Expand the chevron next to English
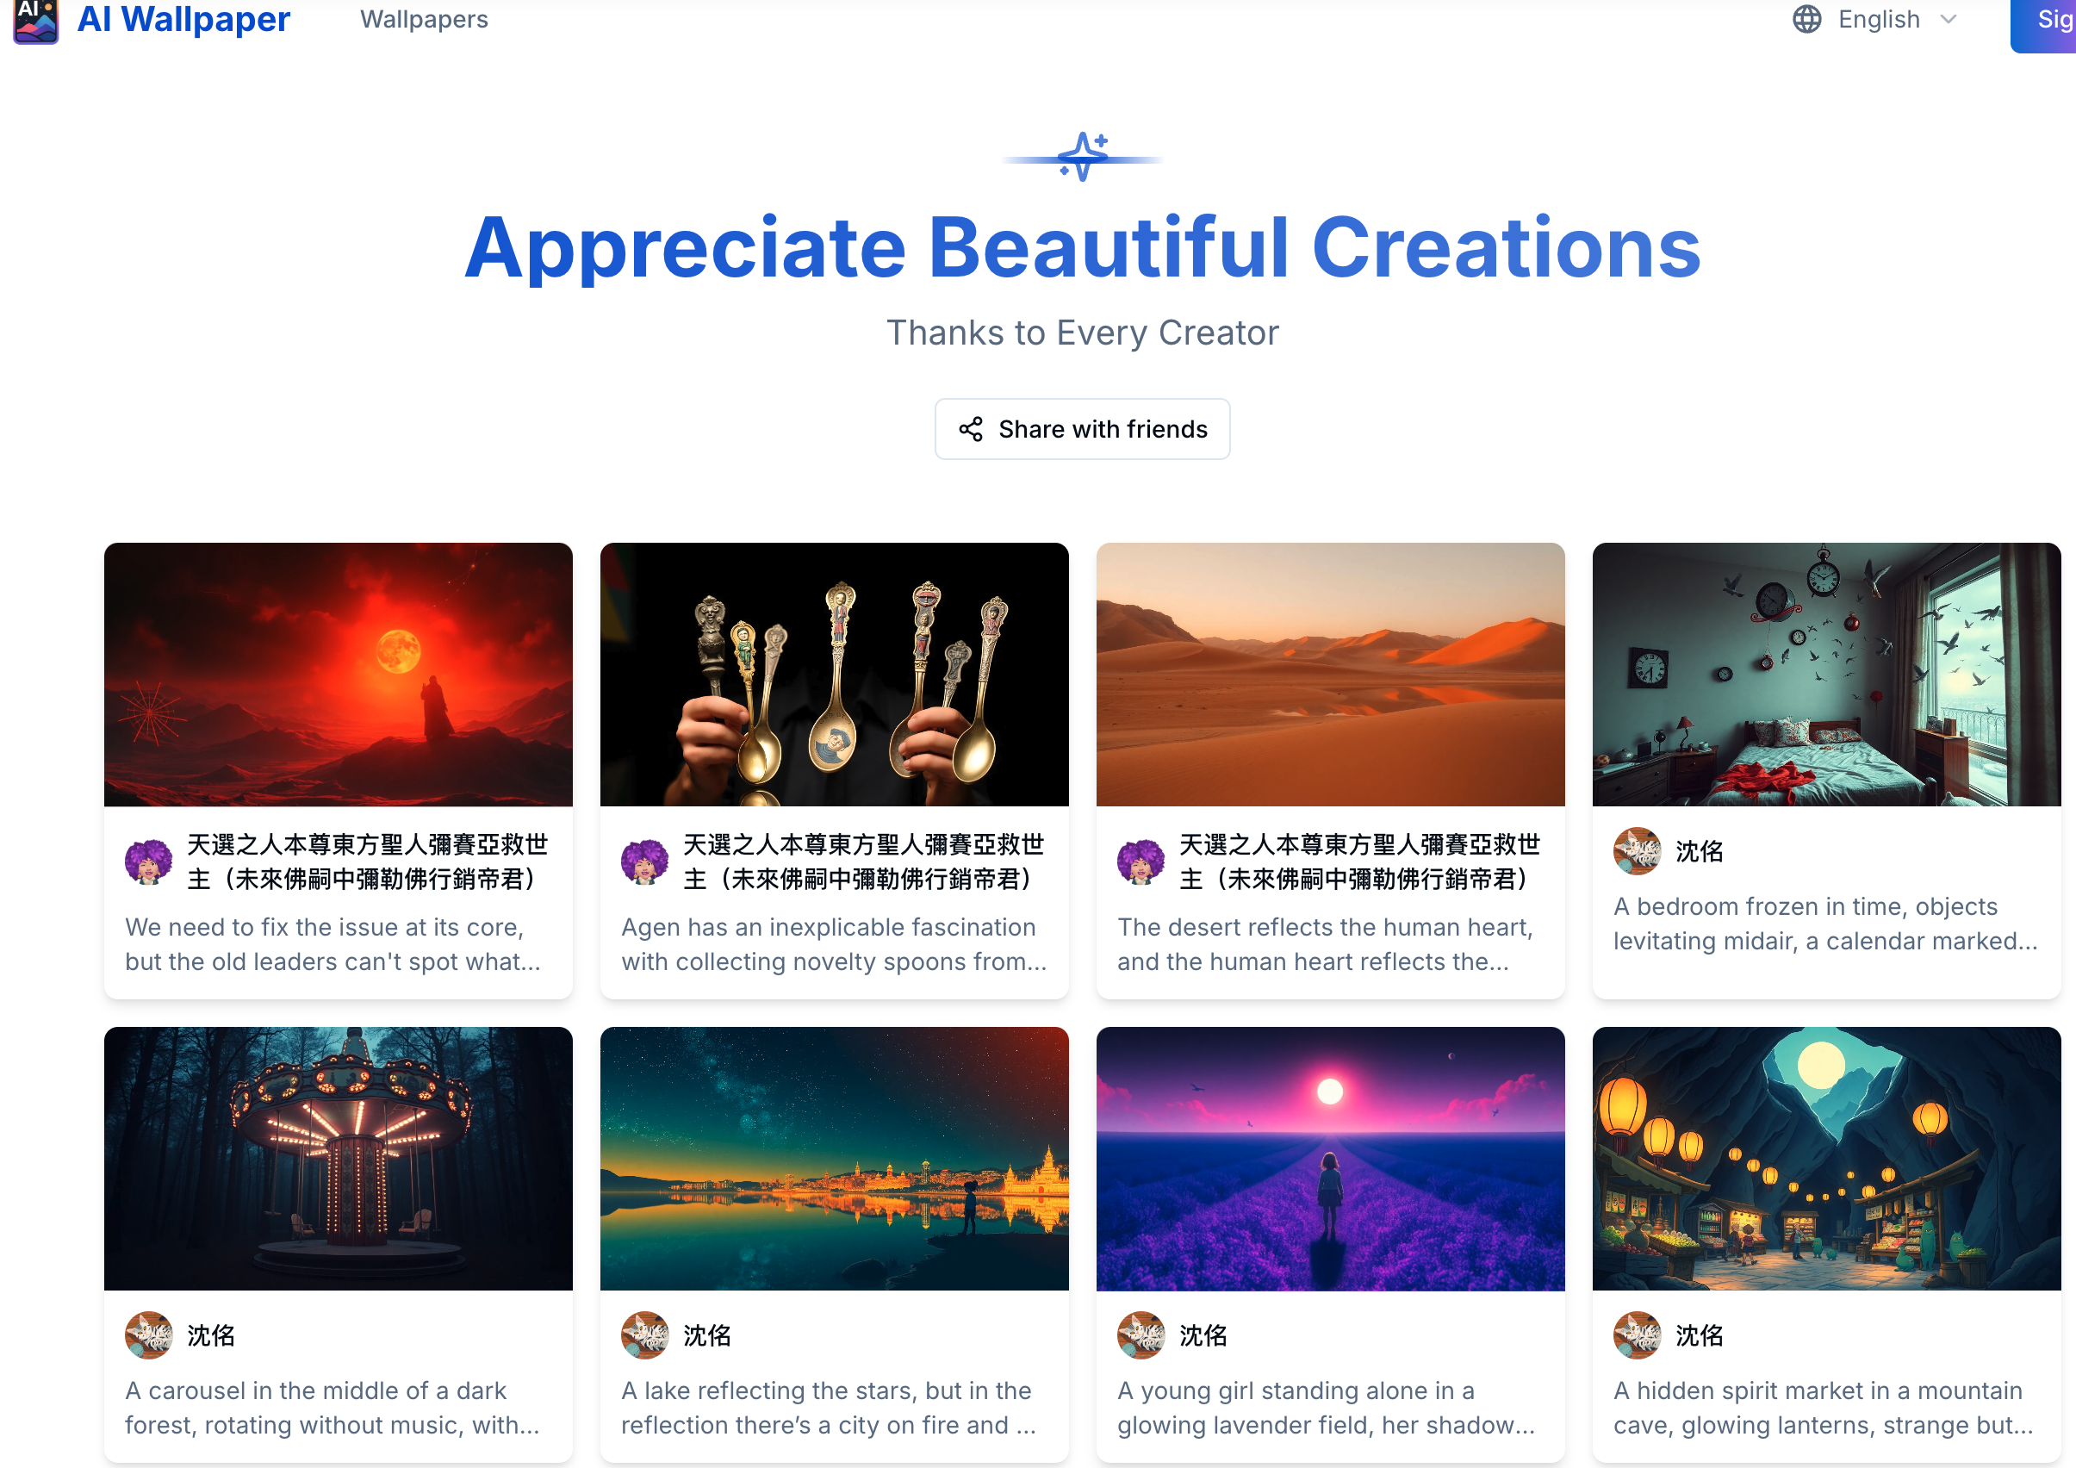The height and width of the screenshot is (1468, 2076). click(1949, 19)
